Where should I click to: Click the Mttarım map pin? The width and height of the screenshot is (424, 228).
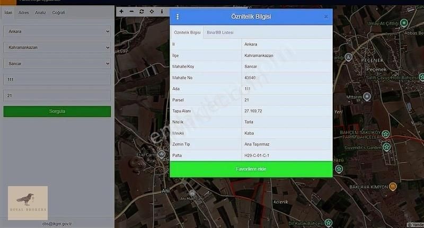pyautogui.click(x=367, y=97)
